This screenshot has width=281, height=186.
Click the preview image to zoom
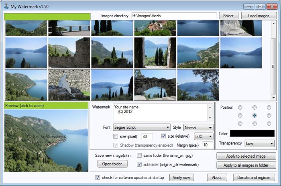[x=46, y=140]
